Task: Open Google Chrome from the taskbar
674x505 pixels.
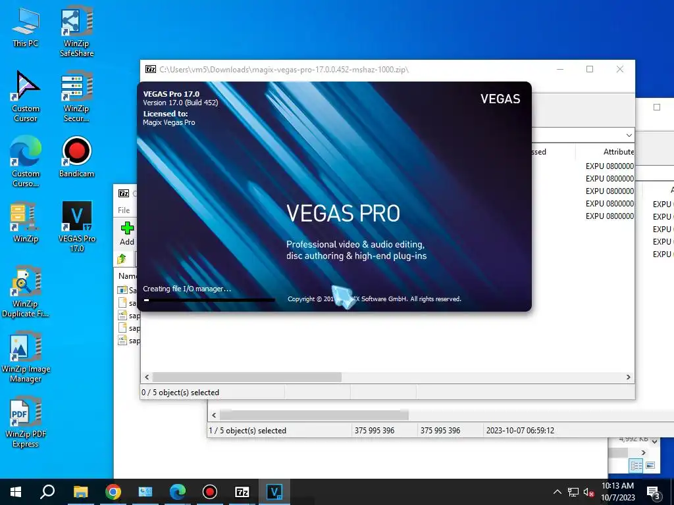Action: tap(113, 492)
